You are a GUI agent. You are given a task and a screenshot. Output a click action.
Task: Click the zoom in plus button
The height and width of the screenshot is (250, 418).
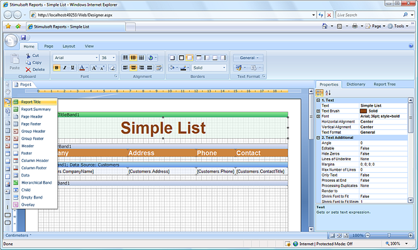410,236
